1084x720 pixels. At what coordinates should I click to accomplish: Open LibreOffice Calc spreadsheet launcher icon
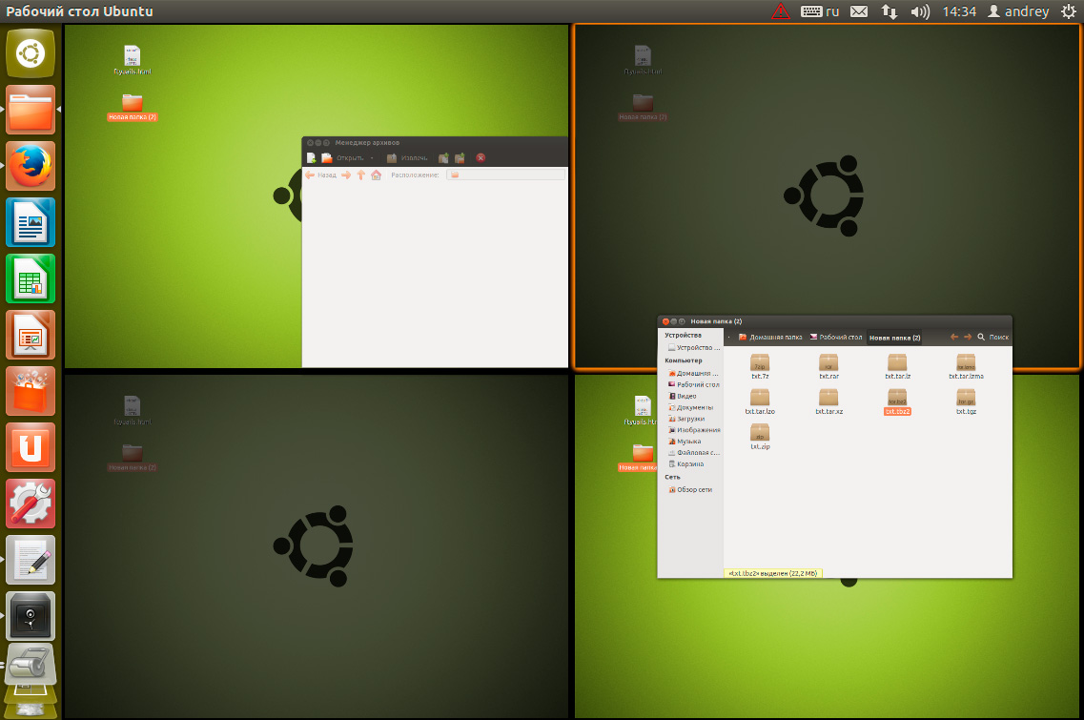coord(31,278)
